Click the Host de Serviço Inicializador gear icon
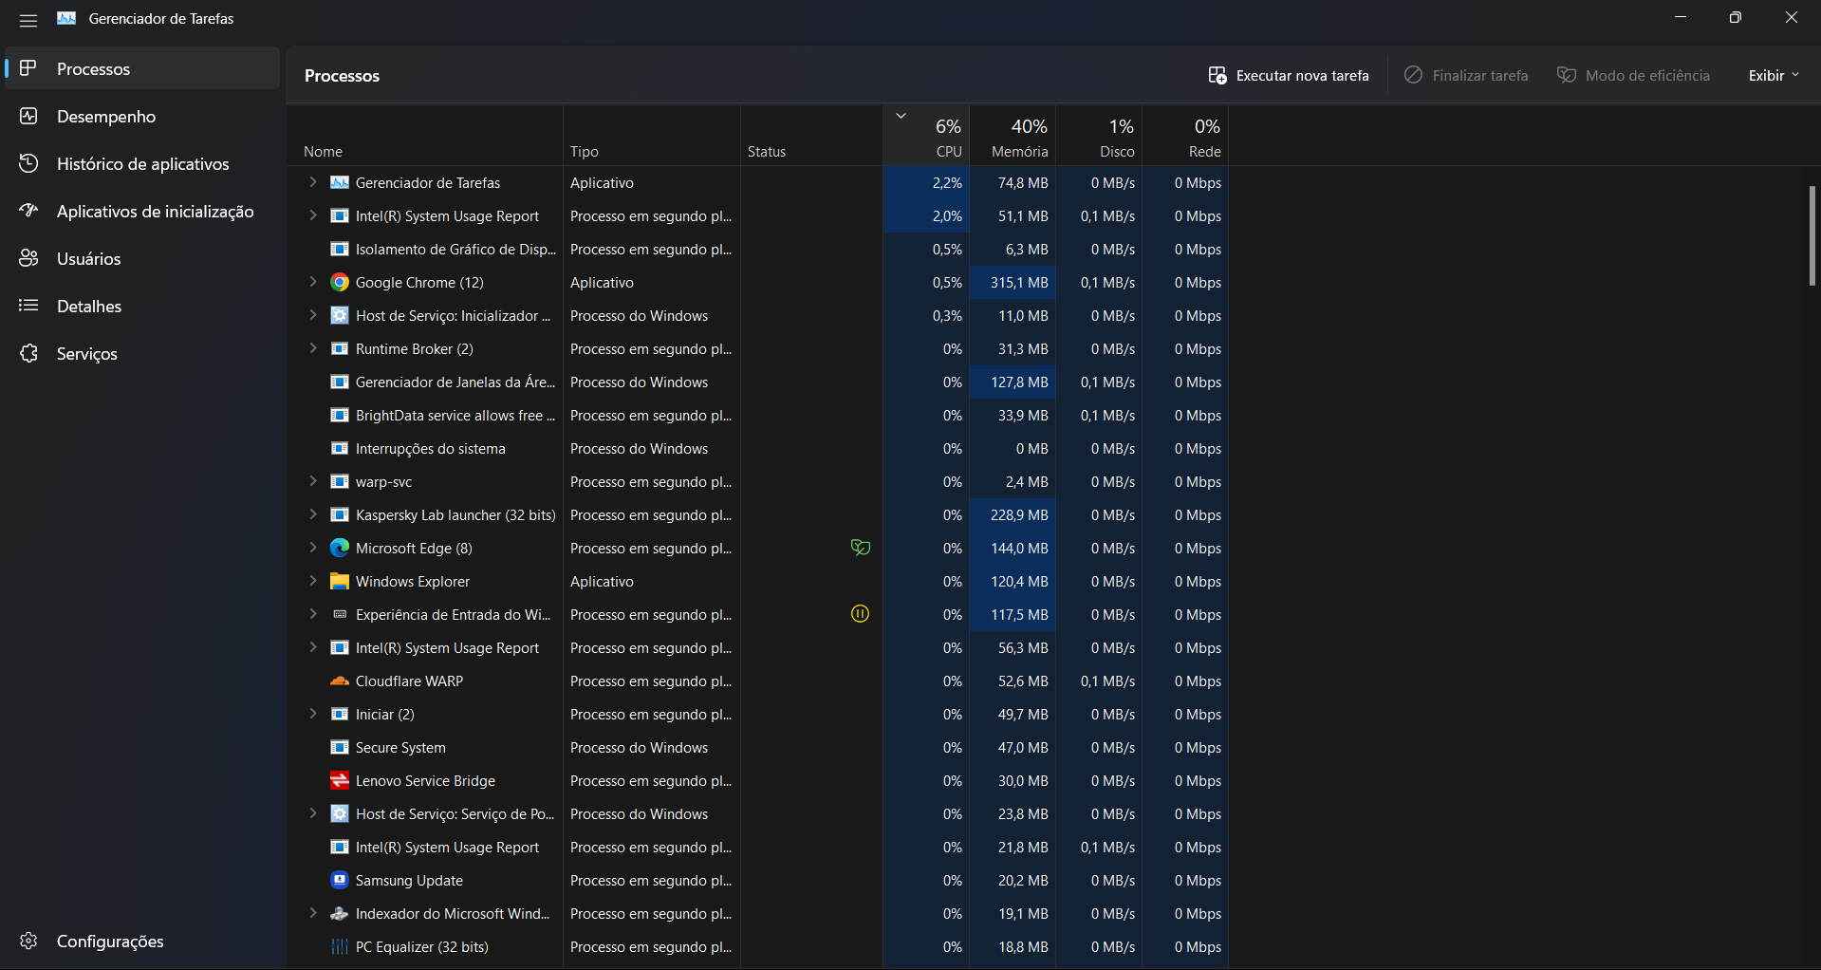Viewport: 1821px width, 970px height. tap(339, 316)
